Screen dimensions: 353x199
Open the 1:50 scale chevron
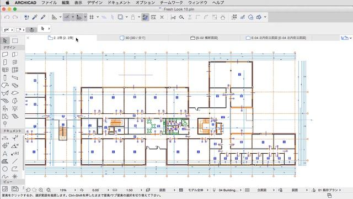click(141, 190)
